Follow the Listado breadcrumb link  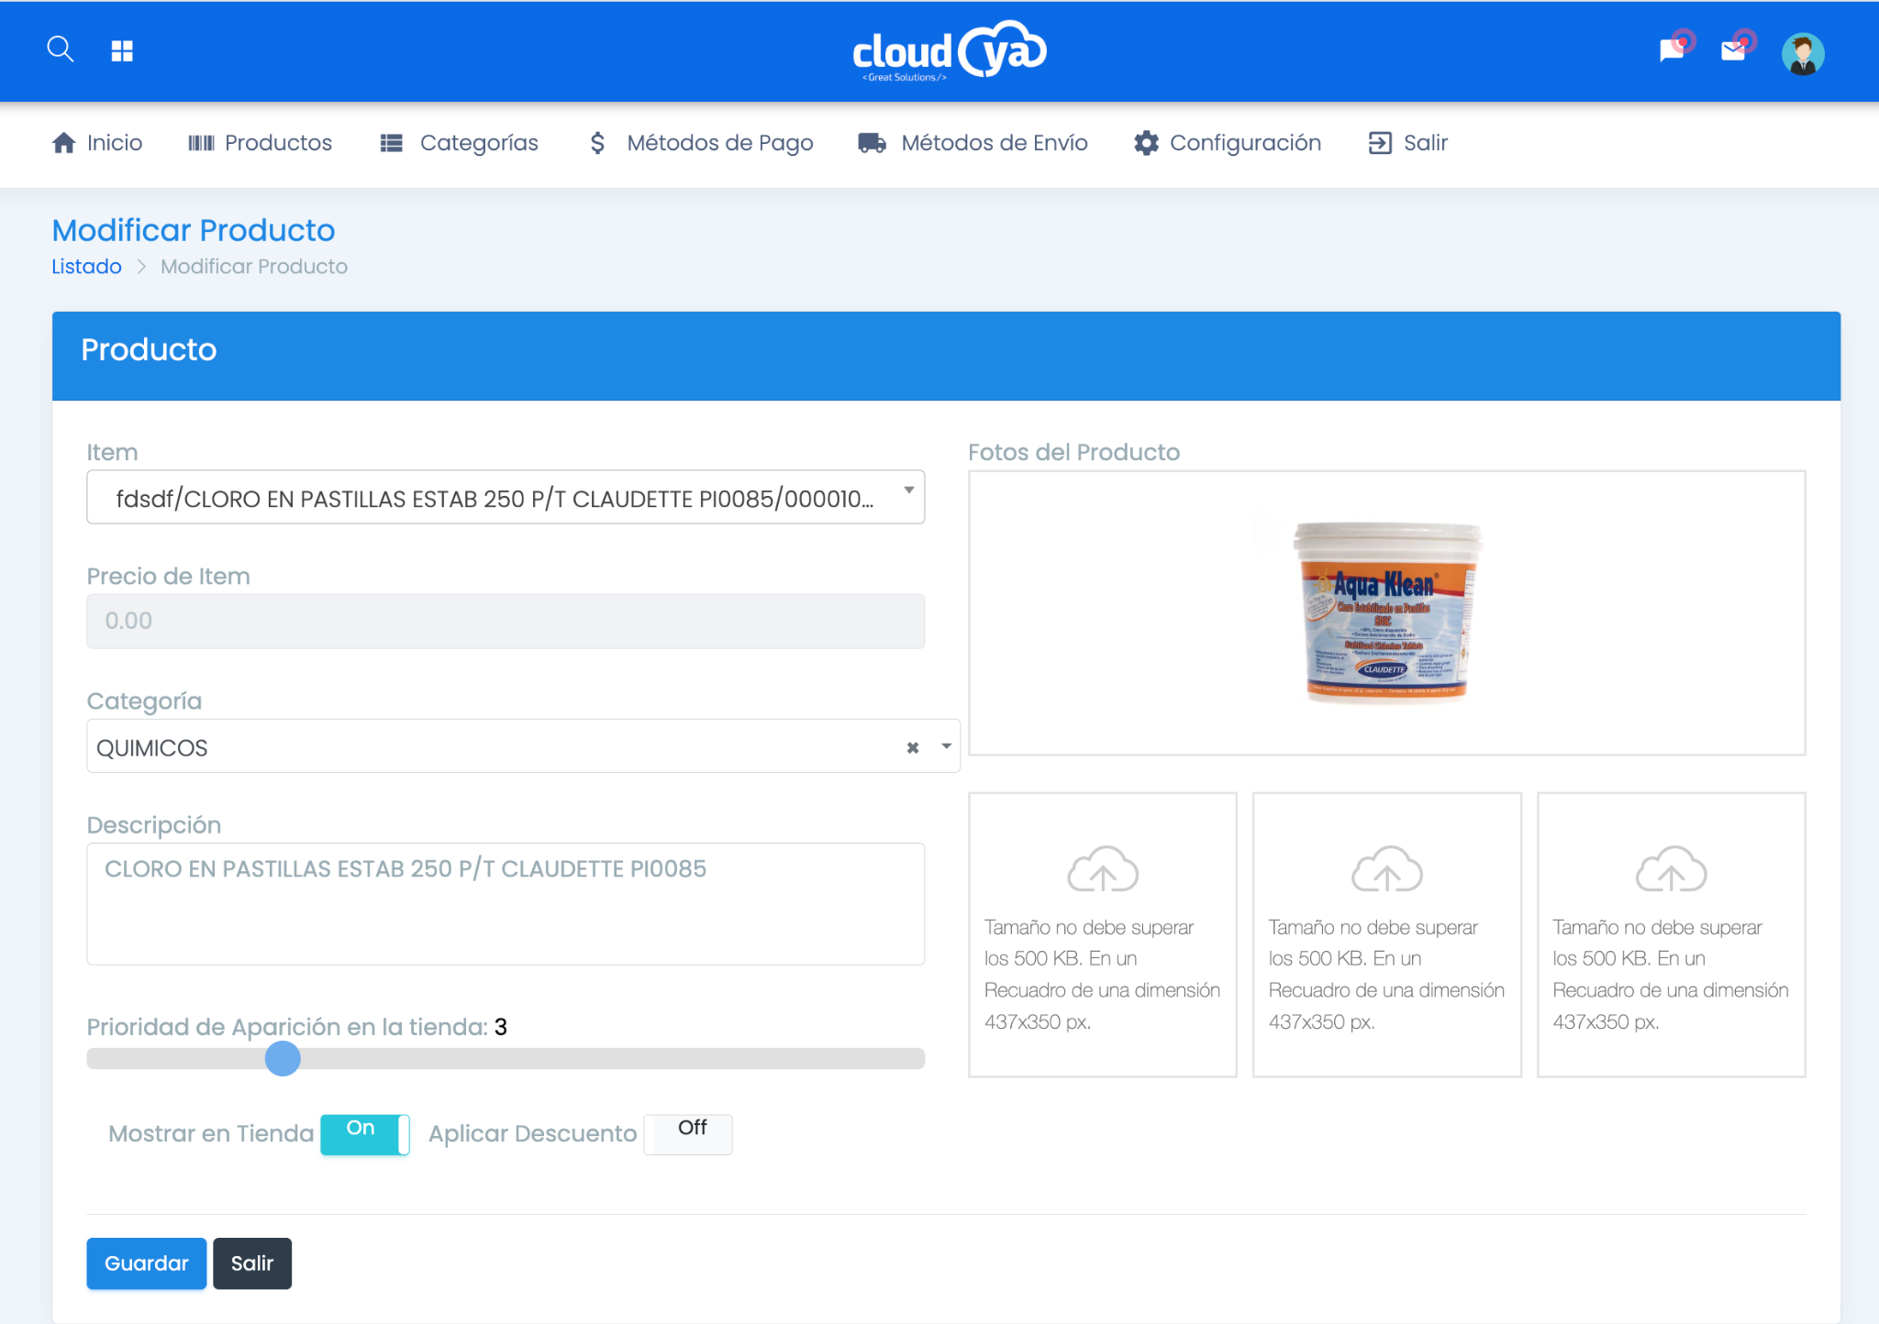(86, 267)
